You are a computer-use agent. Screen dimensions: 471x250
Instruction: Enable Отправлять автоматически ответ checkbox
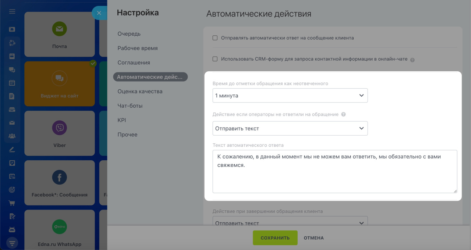tap(215, 38)
